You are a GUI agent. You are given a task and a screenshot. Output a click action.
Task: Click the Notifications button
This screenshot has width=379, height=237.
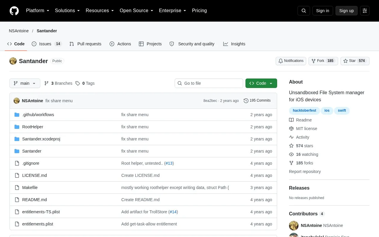[291, 61]
